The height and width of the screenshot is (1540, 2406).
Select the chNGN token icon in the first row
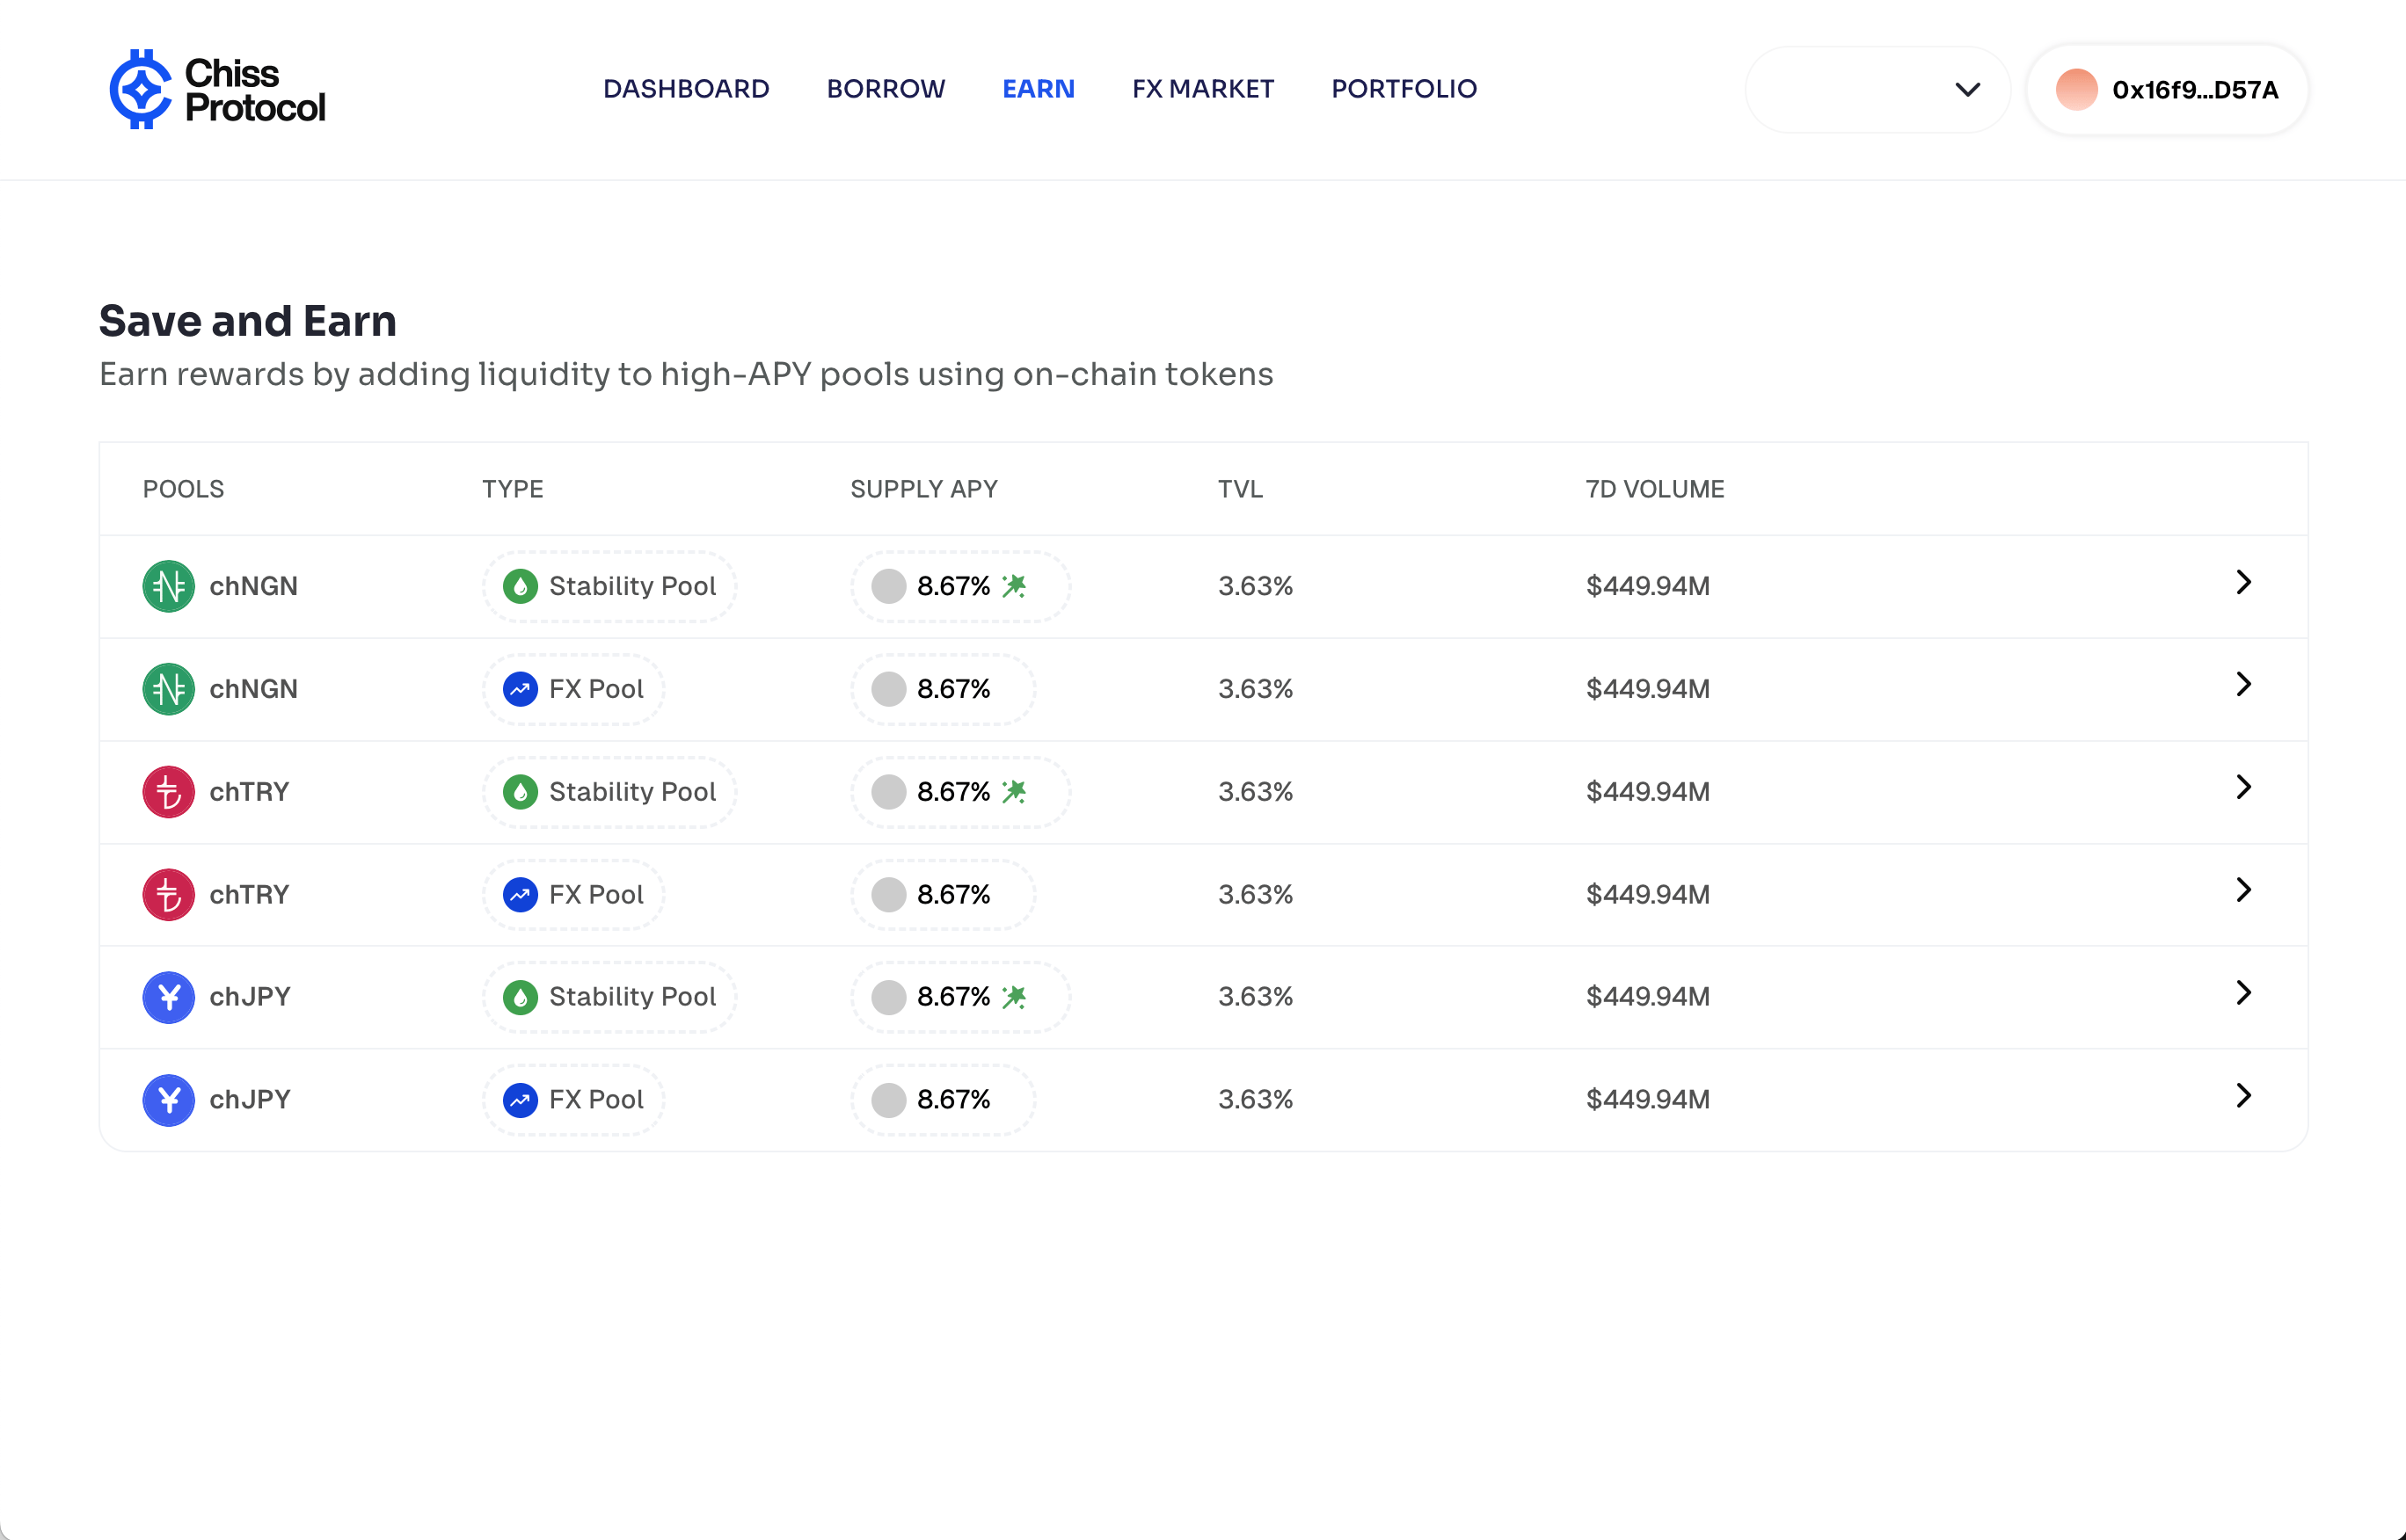pyautogui.click(x=167, y=586)
